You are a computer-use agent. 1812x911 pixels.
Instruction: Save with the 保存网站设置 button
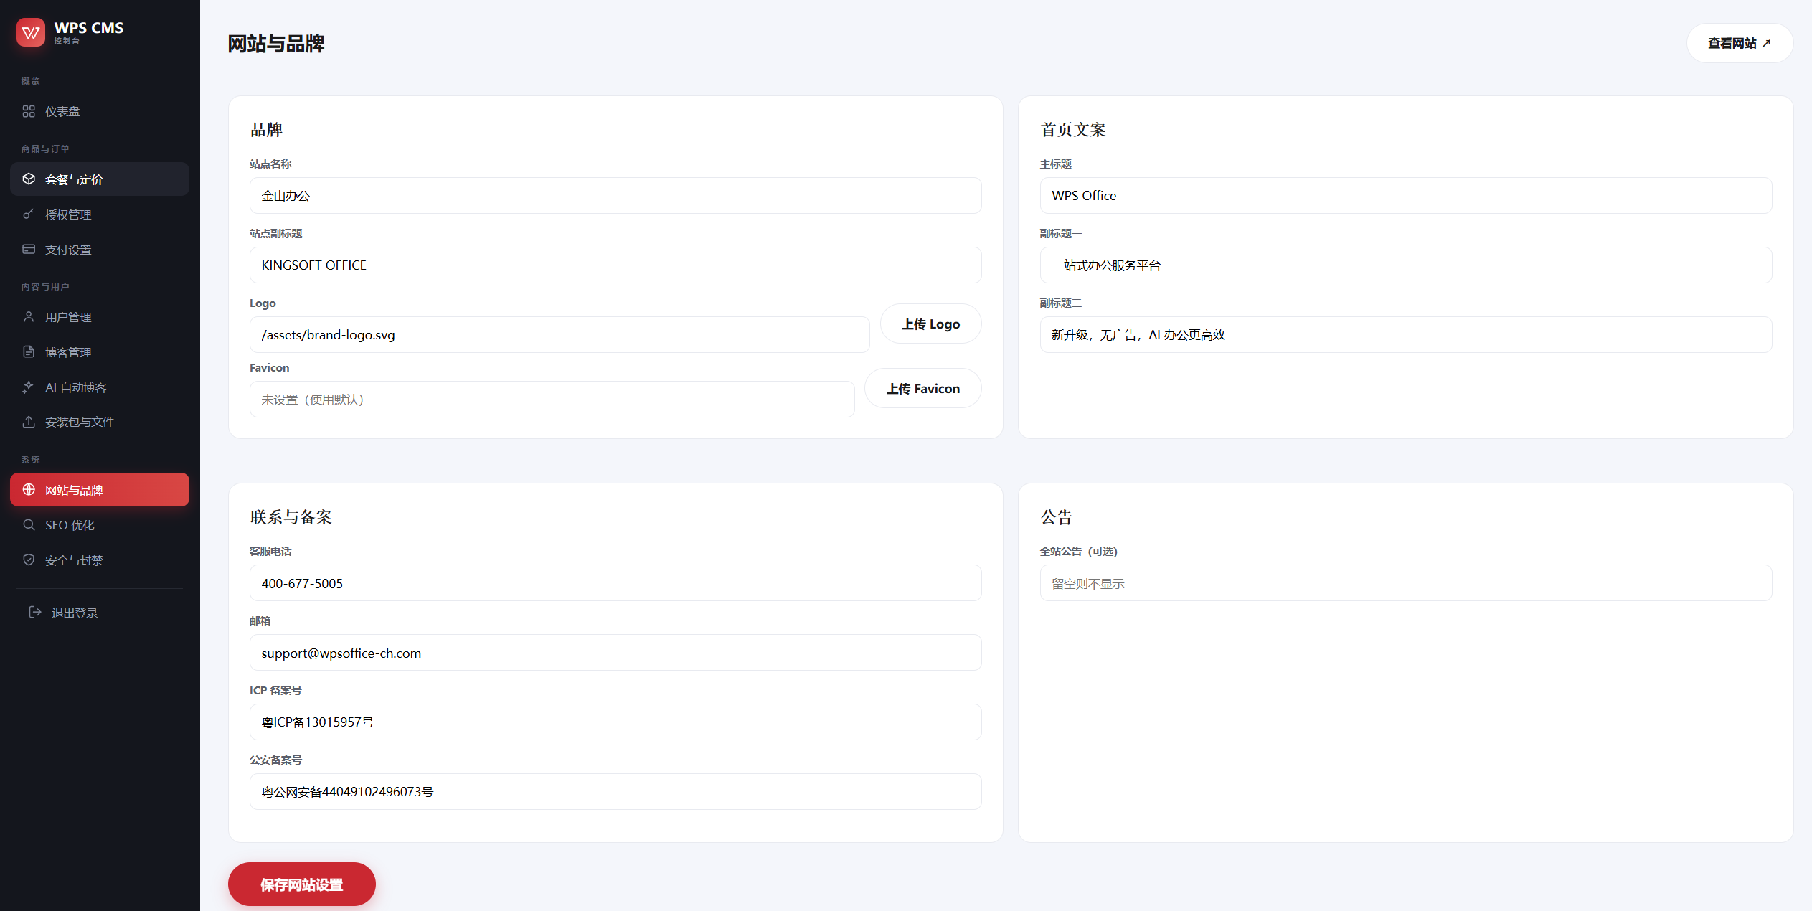[x=301, y=884]
